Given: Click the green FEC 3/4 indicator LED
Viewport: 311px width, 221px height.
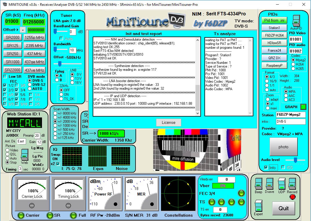Looking at the screenshot, I should (241, 193).
